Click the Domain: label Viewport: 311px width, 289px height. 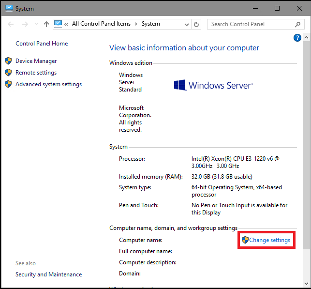(130, 274)
